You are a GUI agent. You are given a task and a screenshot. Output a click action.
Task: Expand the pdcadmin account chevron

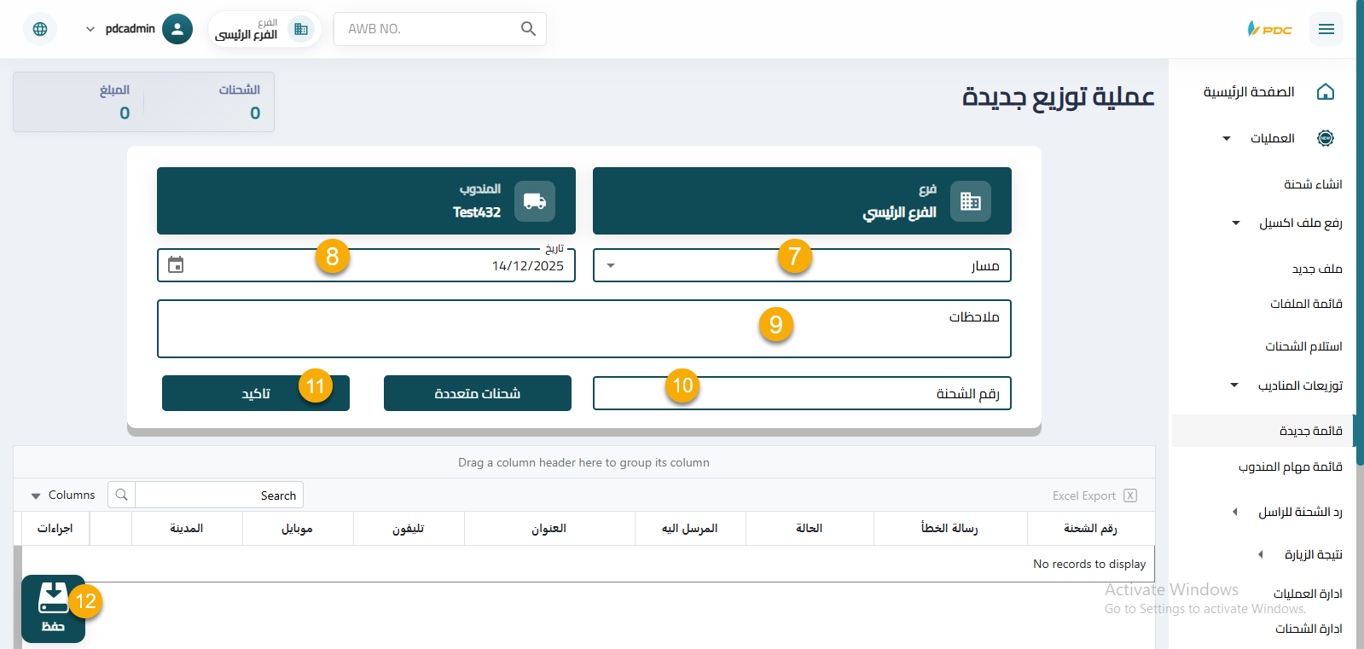coord(90,29)
